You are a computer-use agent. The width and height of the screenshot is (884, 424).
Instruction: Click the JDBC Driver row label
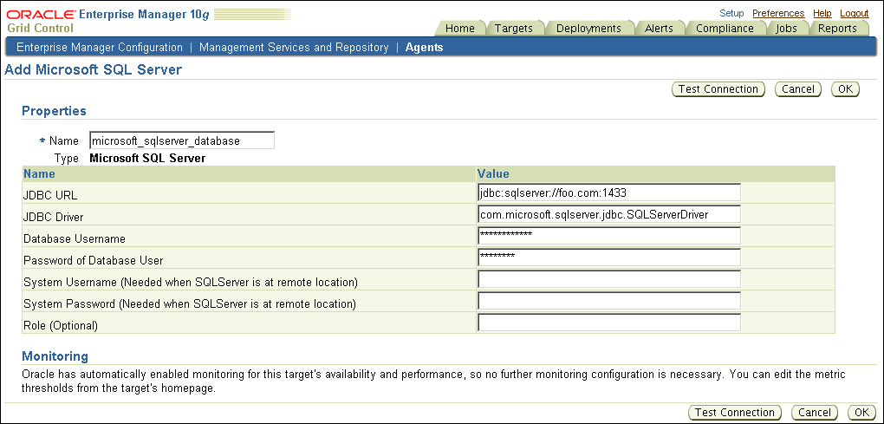point(54,217)
